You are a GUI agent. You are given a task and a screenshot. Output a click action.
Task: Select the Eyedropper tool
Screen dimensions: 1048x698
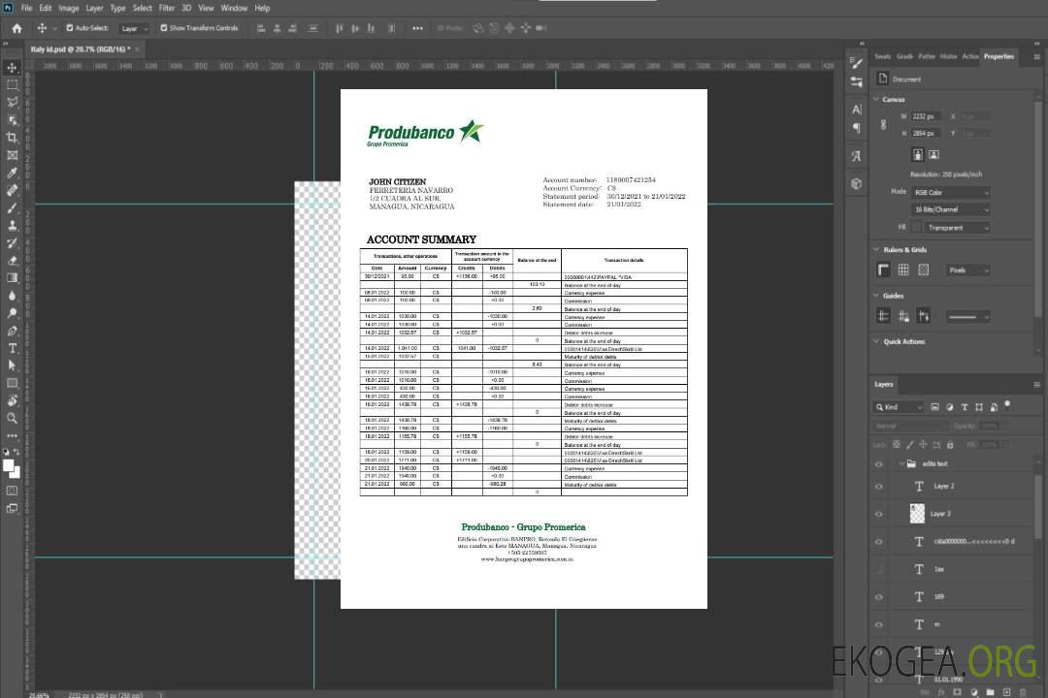click(13, 173)
